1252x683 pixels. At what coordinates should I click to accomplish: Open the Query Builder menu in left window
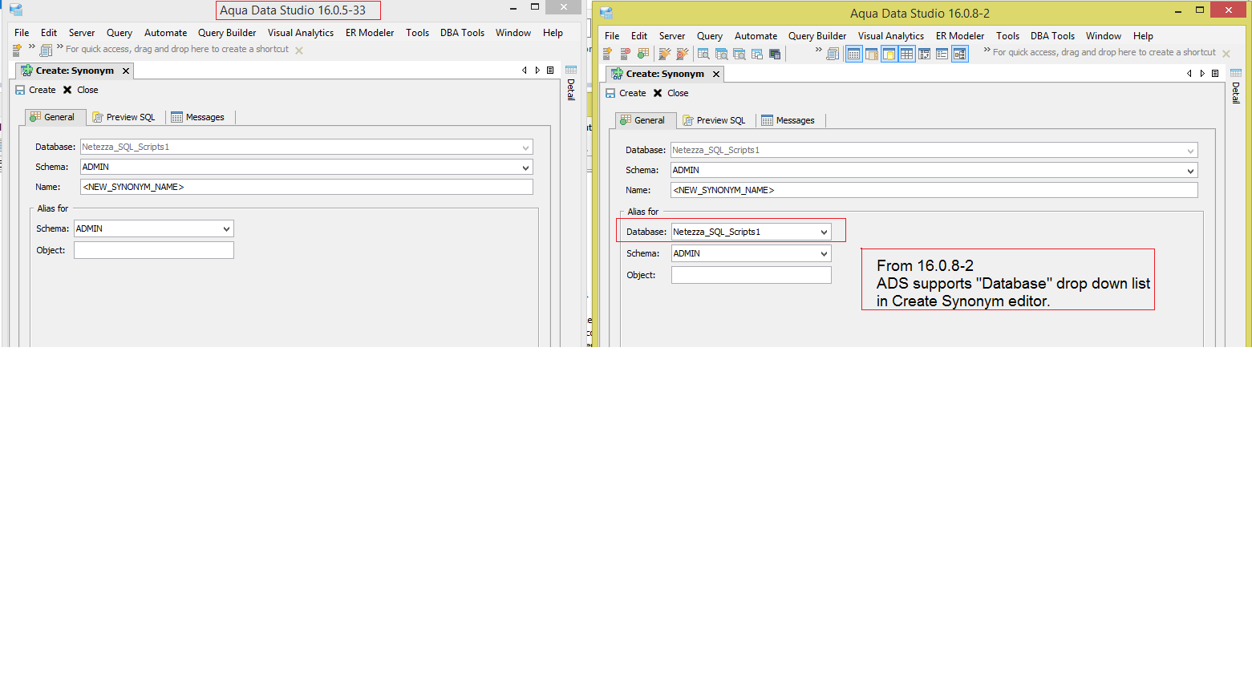pos(227,33)
